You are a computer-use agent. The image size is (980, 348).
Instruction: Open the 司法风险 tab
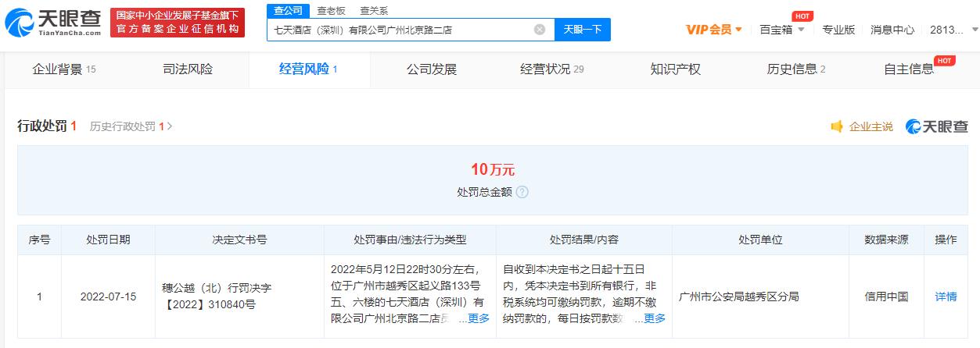pos(187,69)
